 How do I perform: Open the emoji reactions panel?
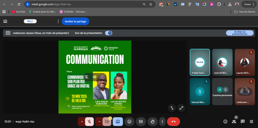(129, 121)
